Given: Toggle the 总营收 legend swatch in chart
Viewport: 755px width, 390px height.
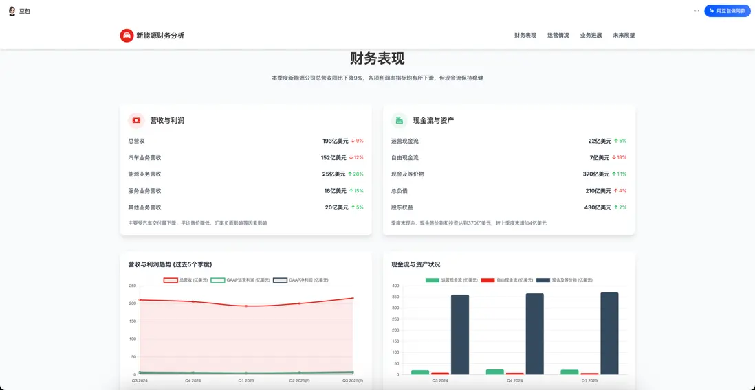Looking at the screenshot, I should point(171,280).
